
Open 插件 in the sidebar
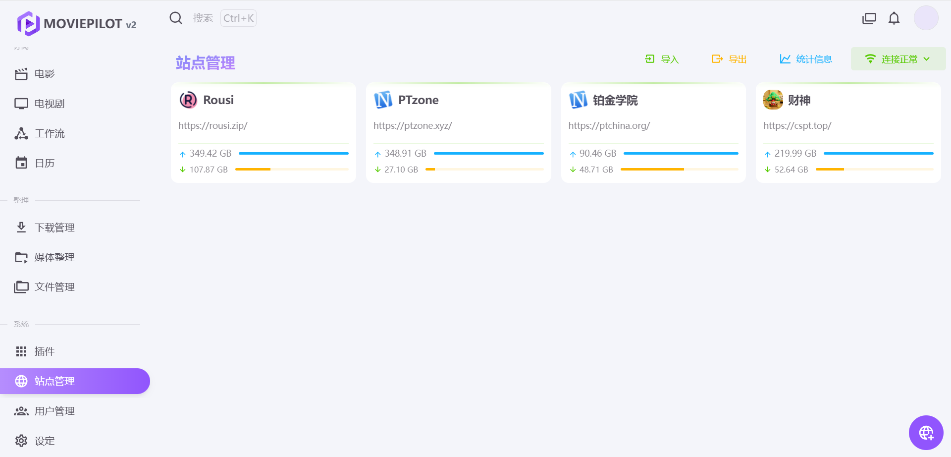coord(45,351)
